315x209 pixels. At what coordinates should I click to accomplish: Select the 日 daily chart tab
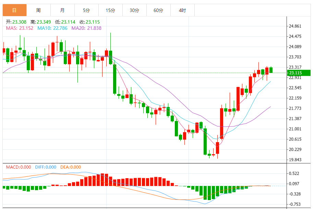pos(14,10)
